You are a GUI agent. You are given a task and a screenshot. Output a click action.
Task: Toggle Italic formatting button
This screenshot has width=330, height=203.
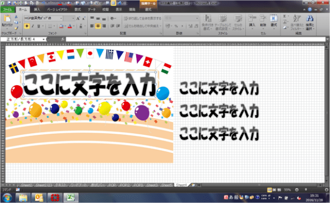coord(32,26)
